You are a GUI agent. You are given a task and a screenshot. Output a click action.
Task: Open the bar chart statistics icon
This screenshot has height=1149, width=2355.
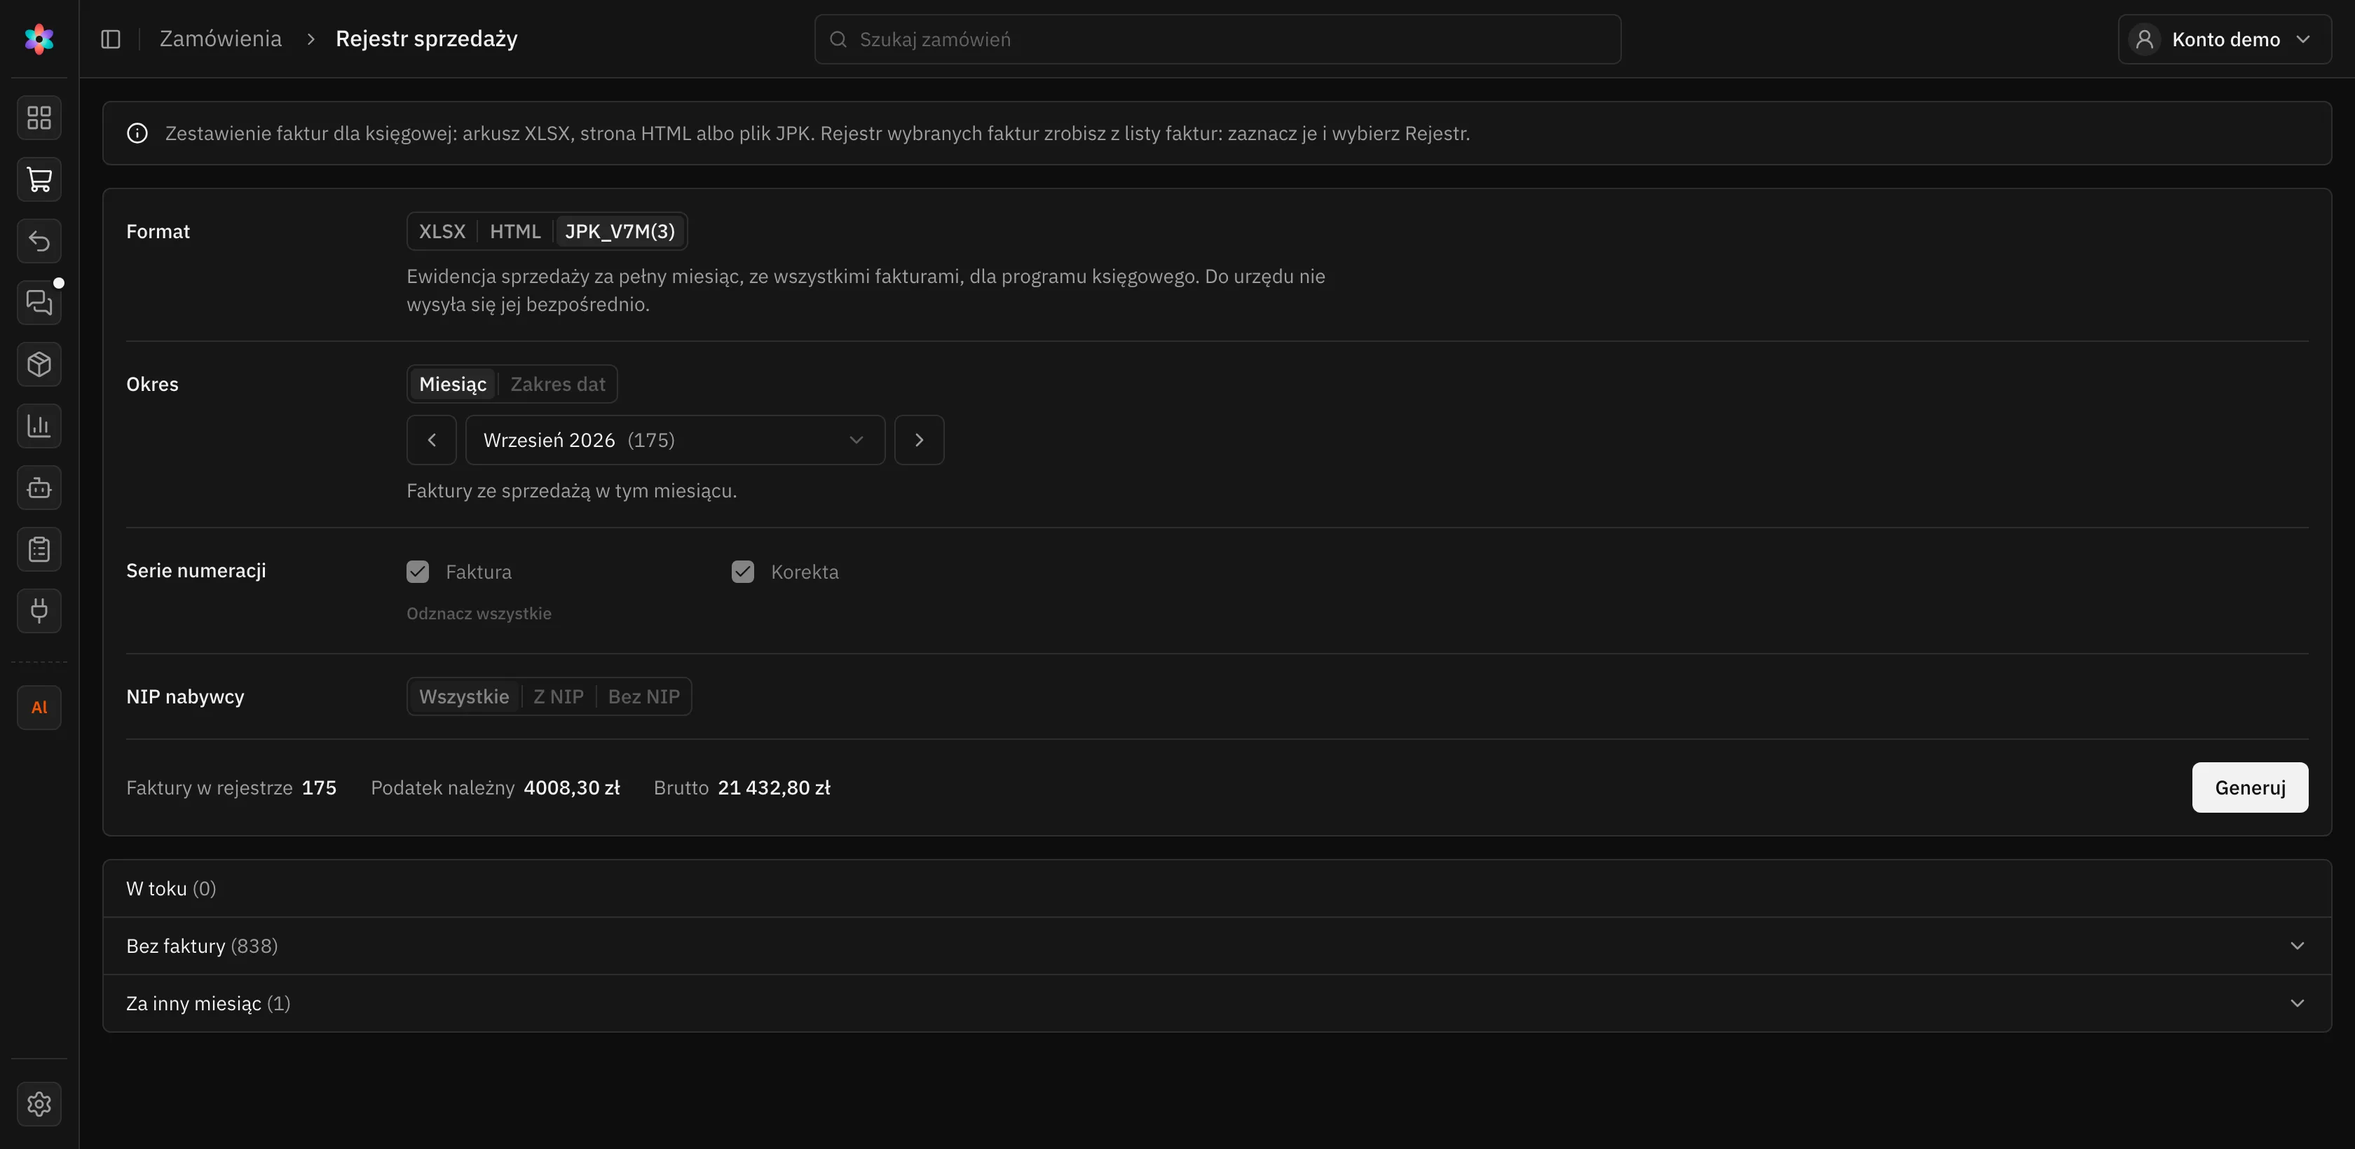[x=39, y=426]
